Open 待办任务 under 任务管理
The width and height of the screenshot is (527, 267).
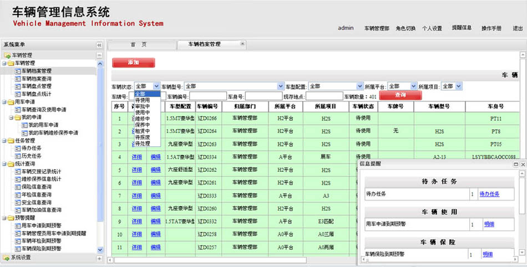[x=32, y=148]
